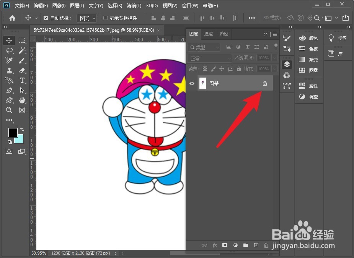Click the Home button in options bar
The height and width of the screenshot is (258, 354).
[x=12, y=18]
